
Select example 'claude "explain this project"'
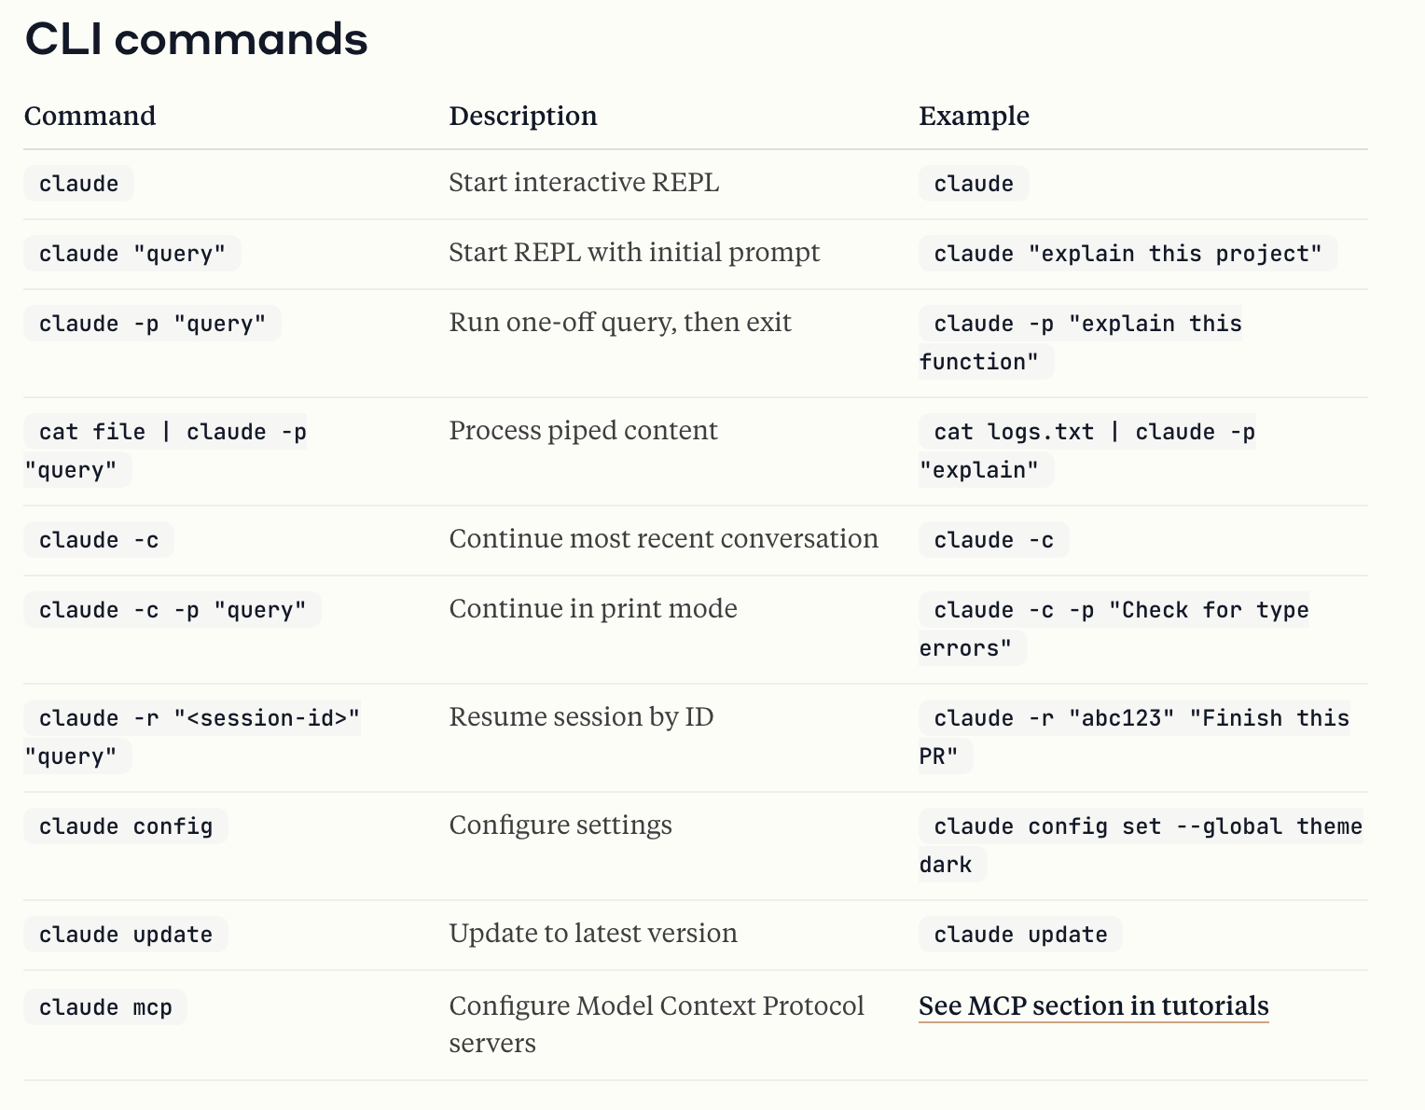pos(1128,254)
